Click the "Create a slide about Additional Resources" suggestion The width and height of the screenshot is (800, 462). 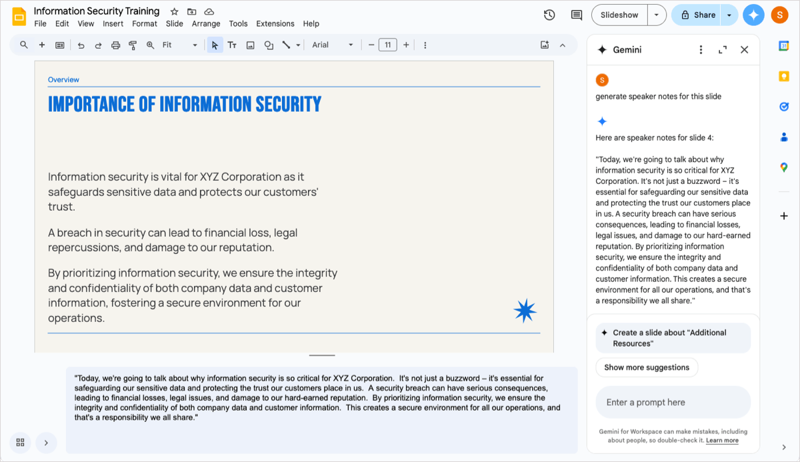673,338
